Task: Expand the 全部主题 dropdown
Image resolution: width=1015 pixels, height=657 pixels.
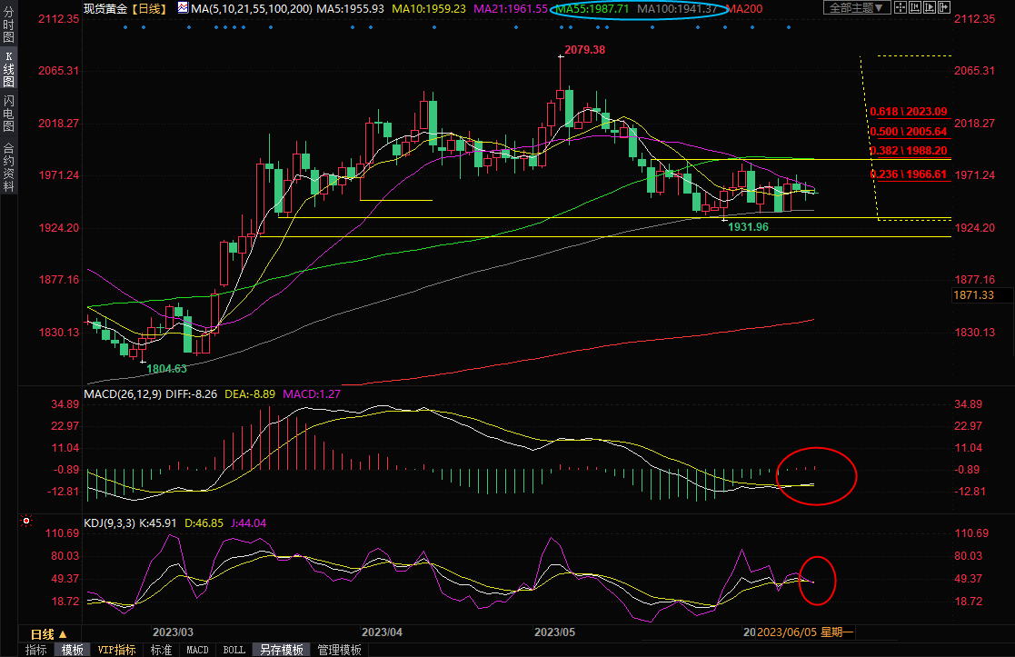Action: [x=858, y=8]
